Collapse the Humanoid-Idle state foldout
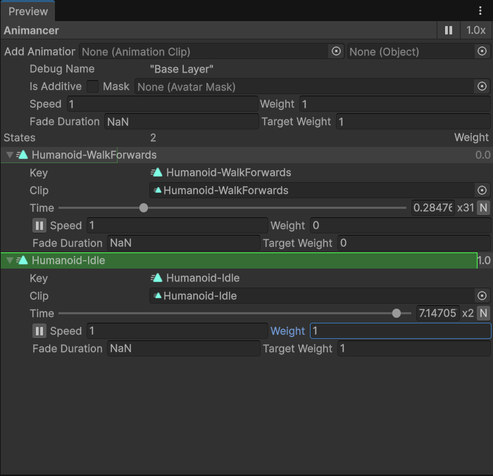493x476 pixels. click(x=9, y=260)
